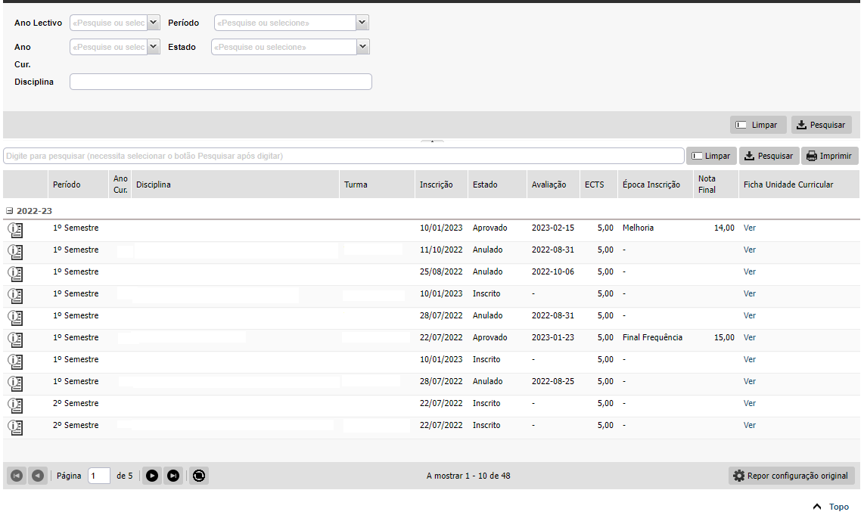Go to the next results page
Screen dimensions: 864x518
(x=152, y=476)
